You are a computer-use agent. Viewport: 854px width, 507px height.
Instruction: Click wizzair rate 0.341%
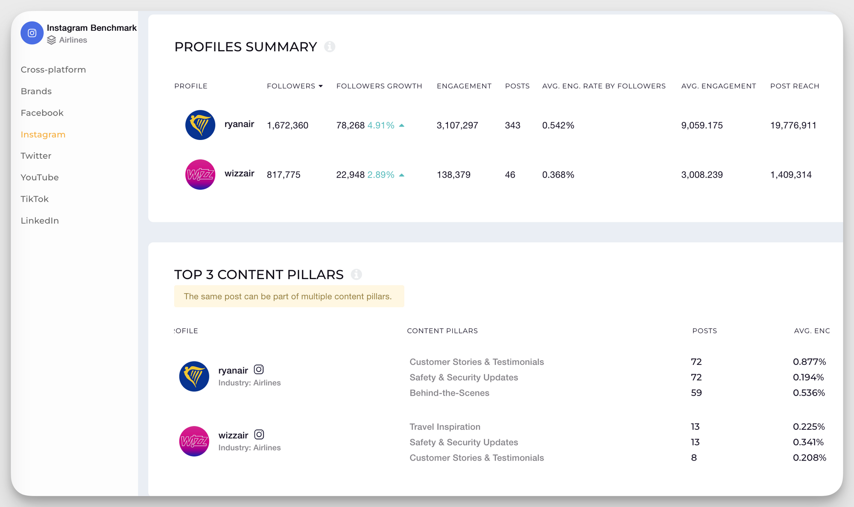click(808, 442)
